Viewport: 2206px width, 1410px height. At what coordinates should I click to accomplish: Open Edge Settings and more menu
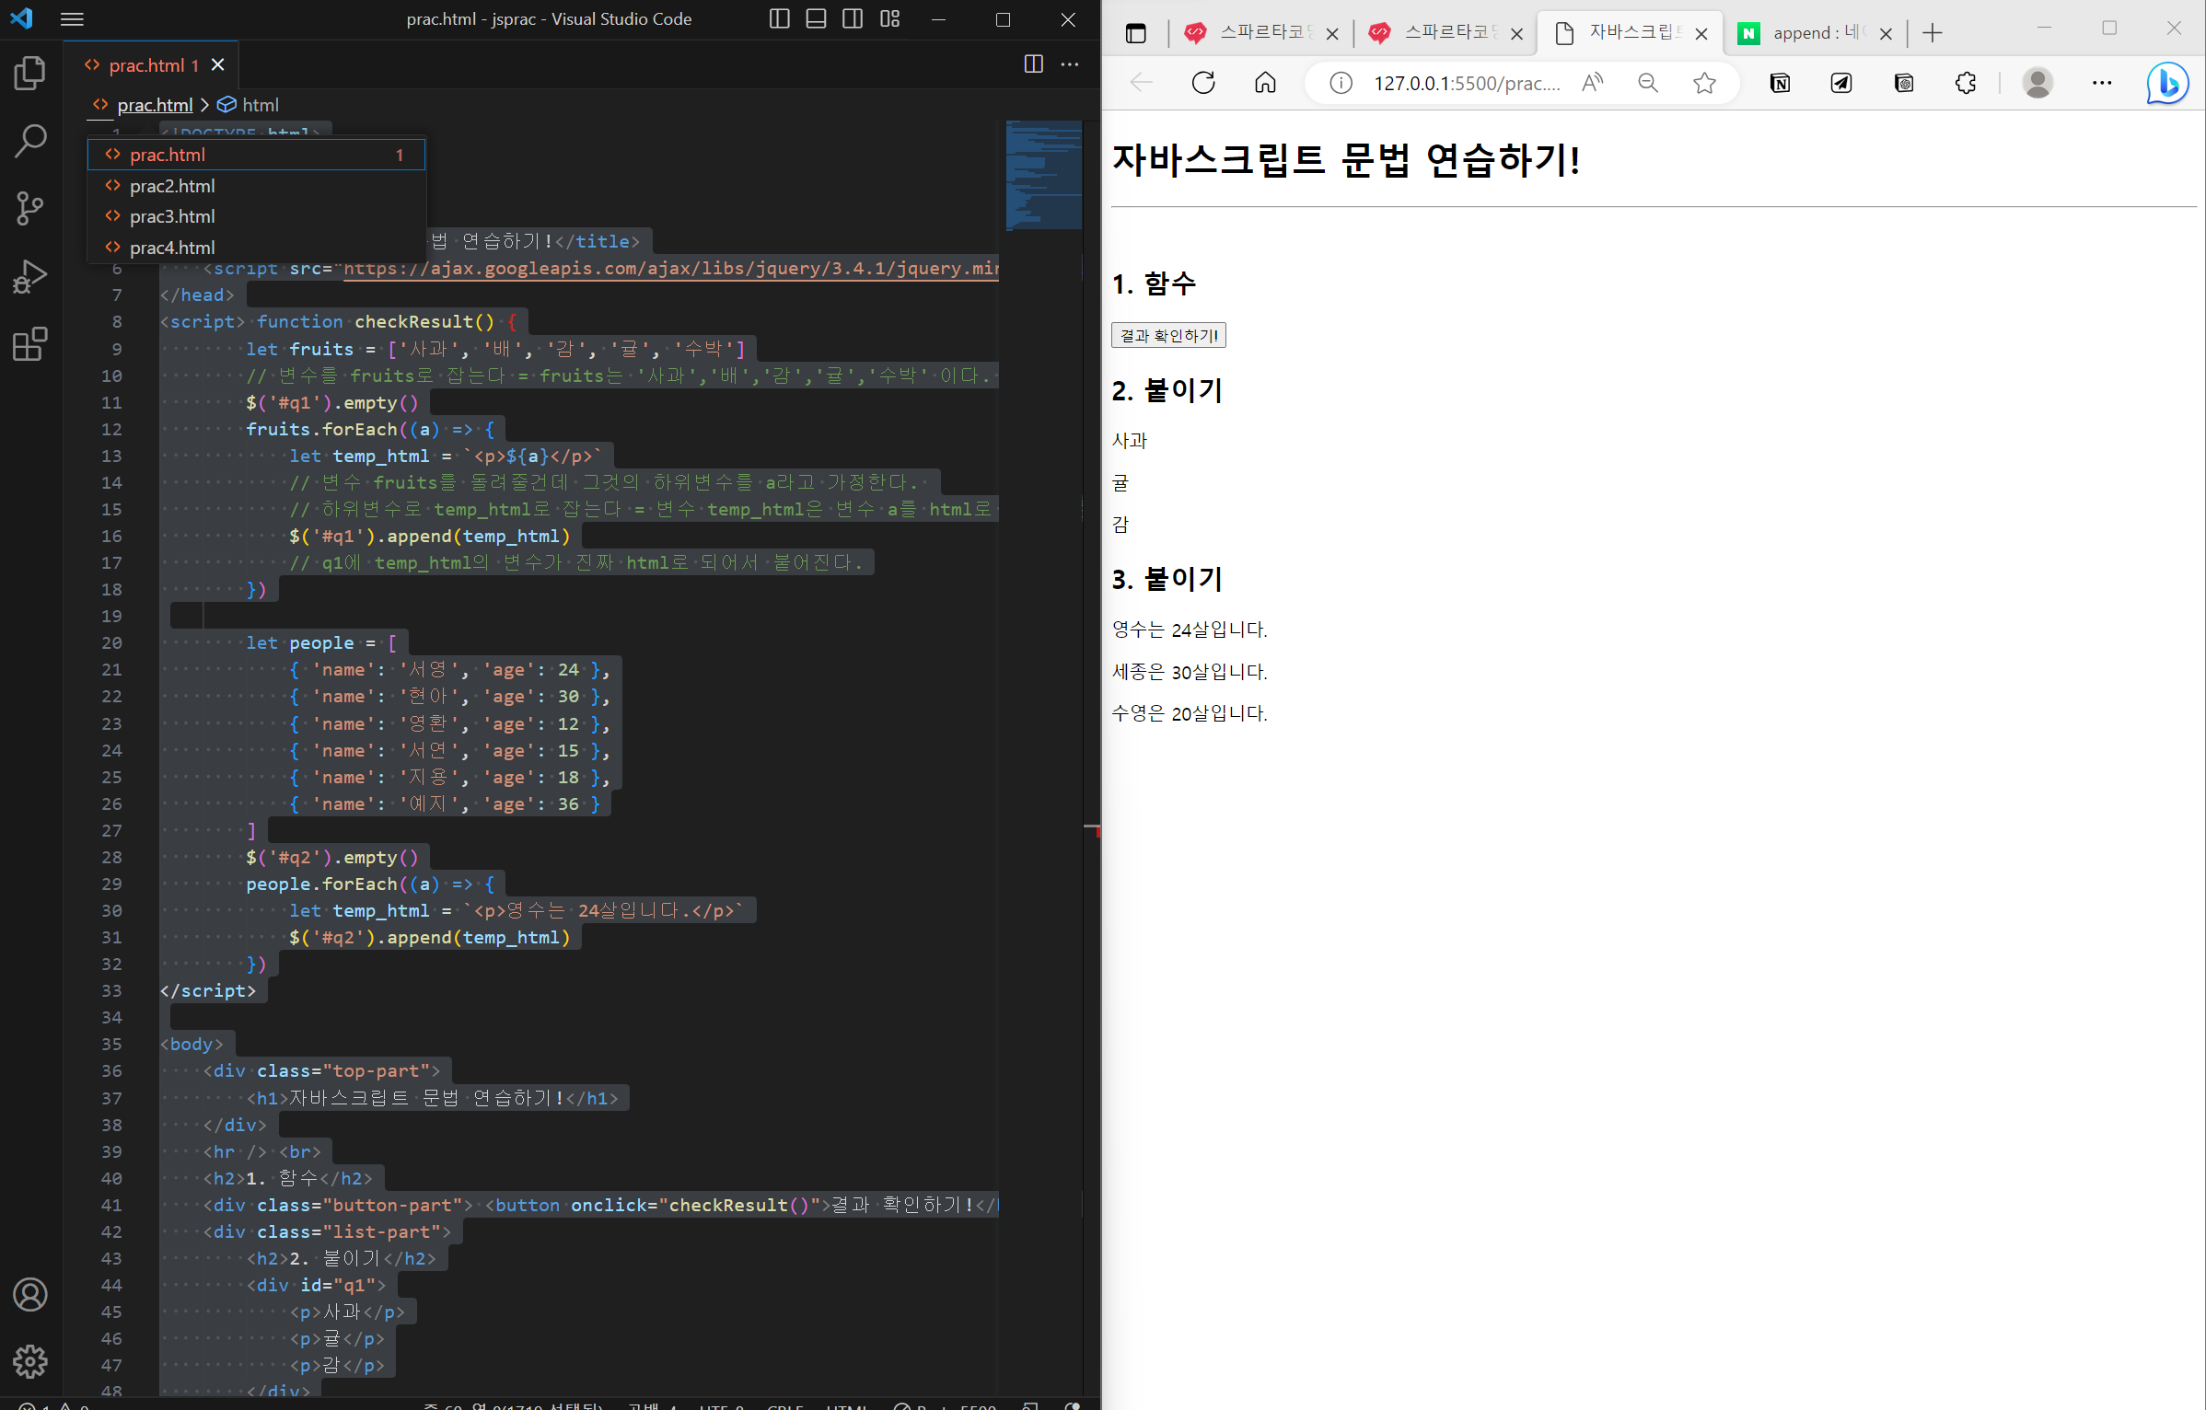2102,83
